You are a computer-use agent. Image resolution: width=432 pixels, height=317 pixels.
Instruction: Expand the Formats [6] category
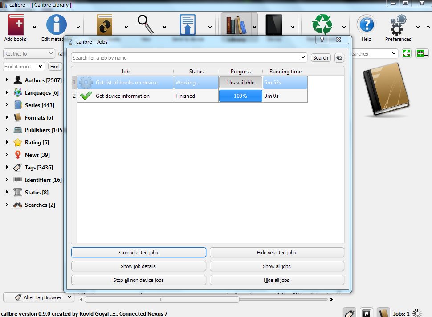pos(7,117)
